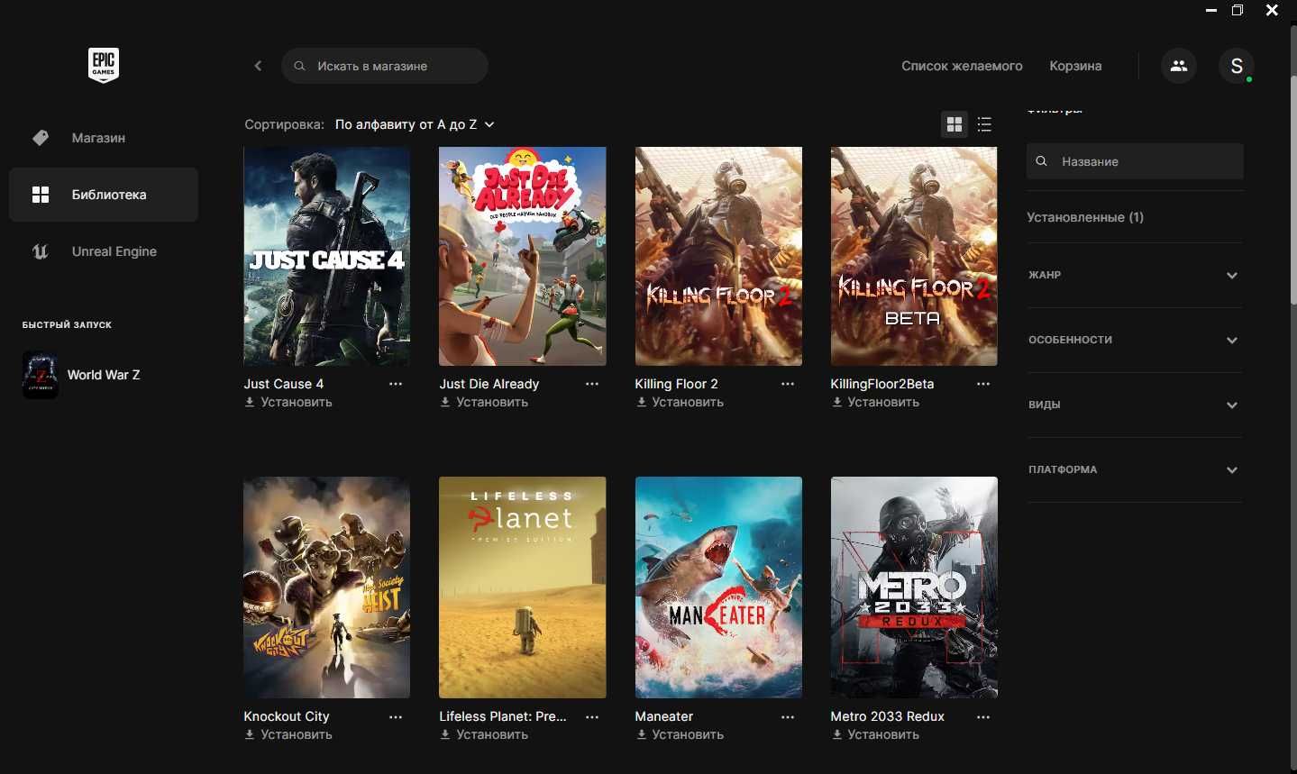Click the store tag icon beside Магазин
Viewport: 1297px width, 774px height.
click(x=41, y=138)
